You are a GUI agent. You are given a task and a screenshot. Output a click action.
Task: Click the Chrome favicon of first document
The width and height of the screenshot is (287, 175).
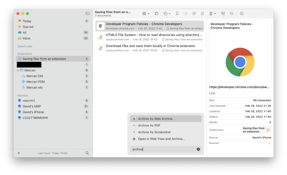tap(100, 26)
